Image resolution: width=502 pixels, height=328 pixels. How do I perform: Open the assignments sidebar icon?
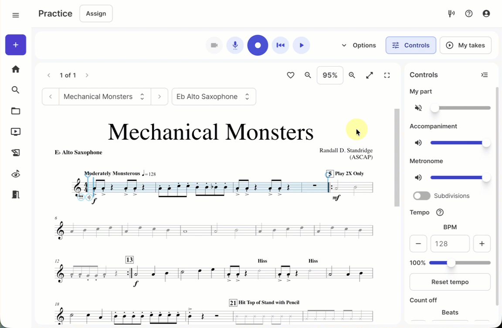[15, 153]
